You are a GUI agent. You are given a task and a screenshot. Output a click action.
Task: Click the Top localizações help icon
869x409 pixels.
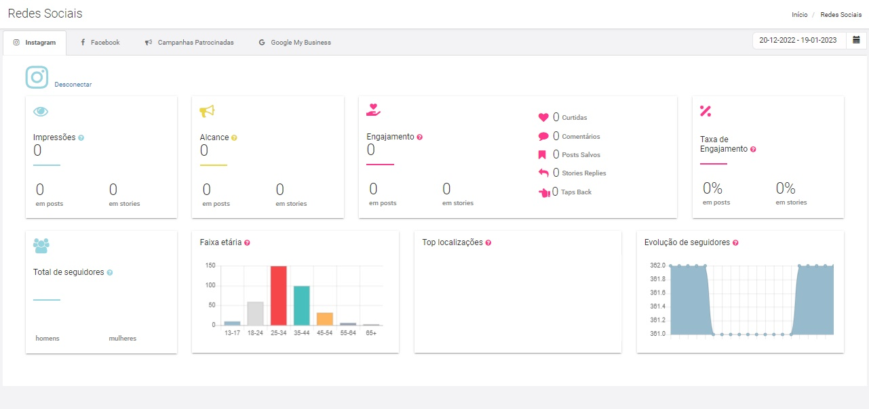488,242
